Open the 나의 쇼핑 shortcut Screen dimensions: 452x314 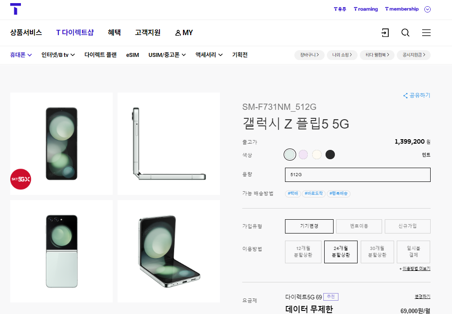(x=342, y=55)
